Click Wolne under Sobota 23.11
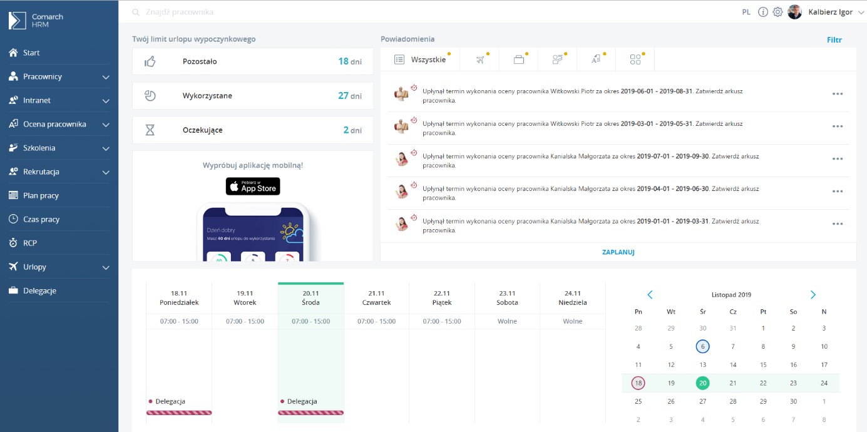The height and width of the screenshot is (432, 867). click(x=507, y=321)
